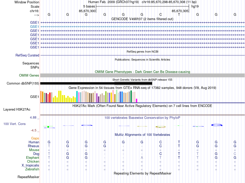This screenshot has width=245, height=183.
Task: Open the H3K27Ac Mark ENCODE track title
Action: (x=142, y=106)
